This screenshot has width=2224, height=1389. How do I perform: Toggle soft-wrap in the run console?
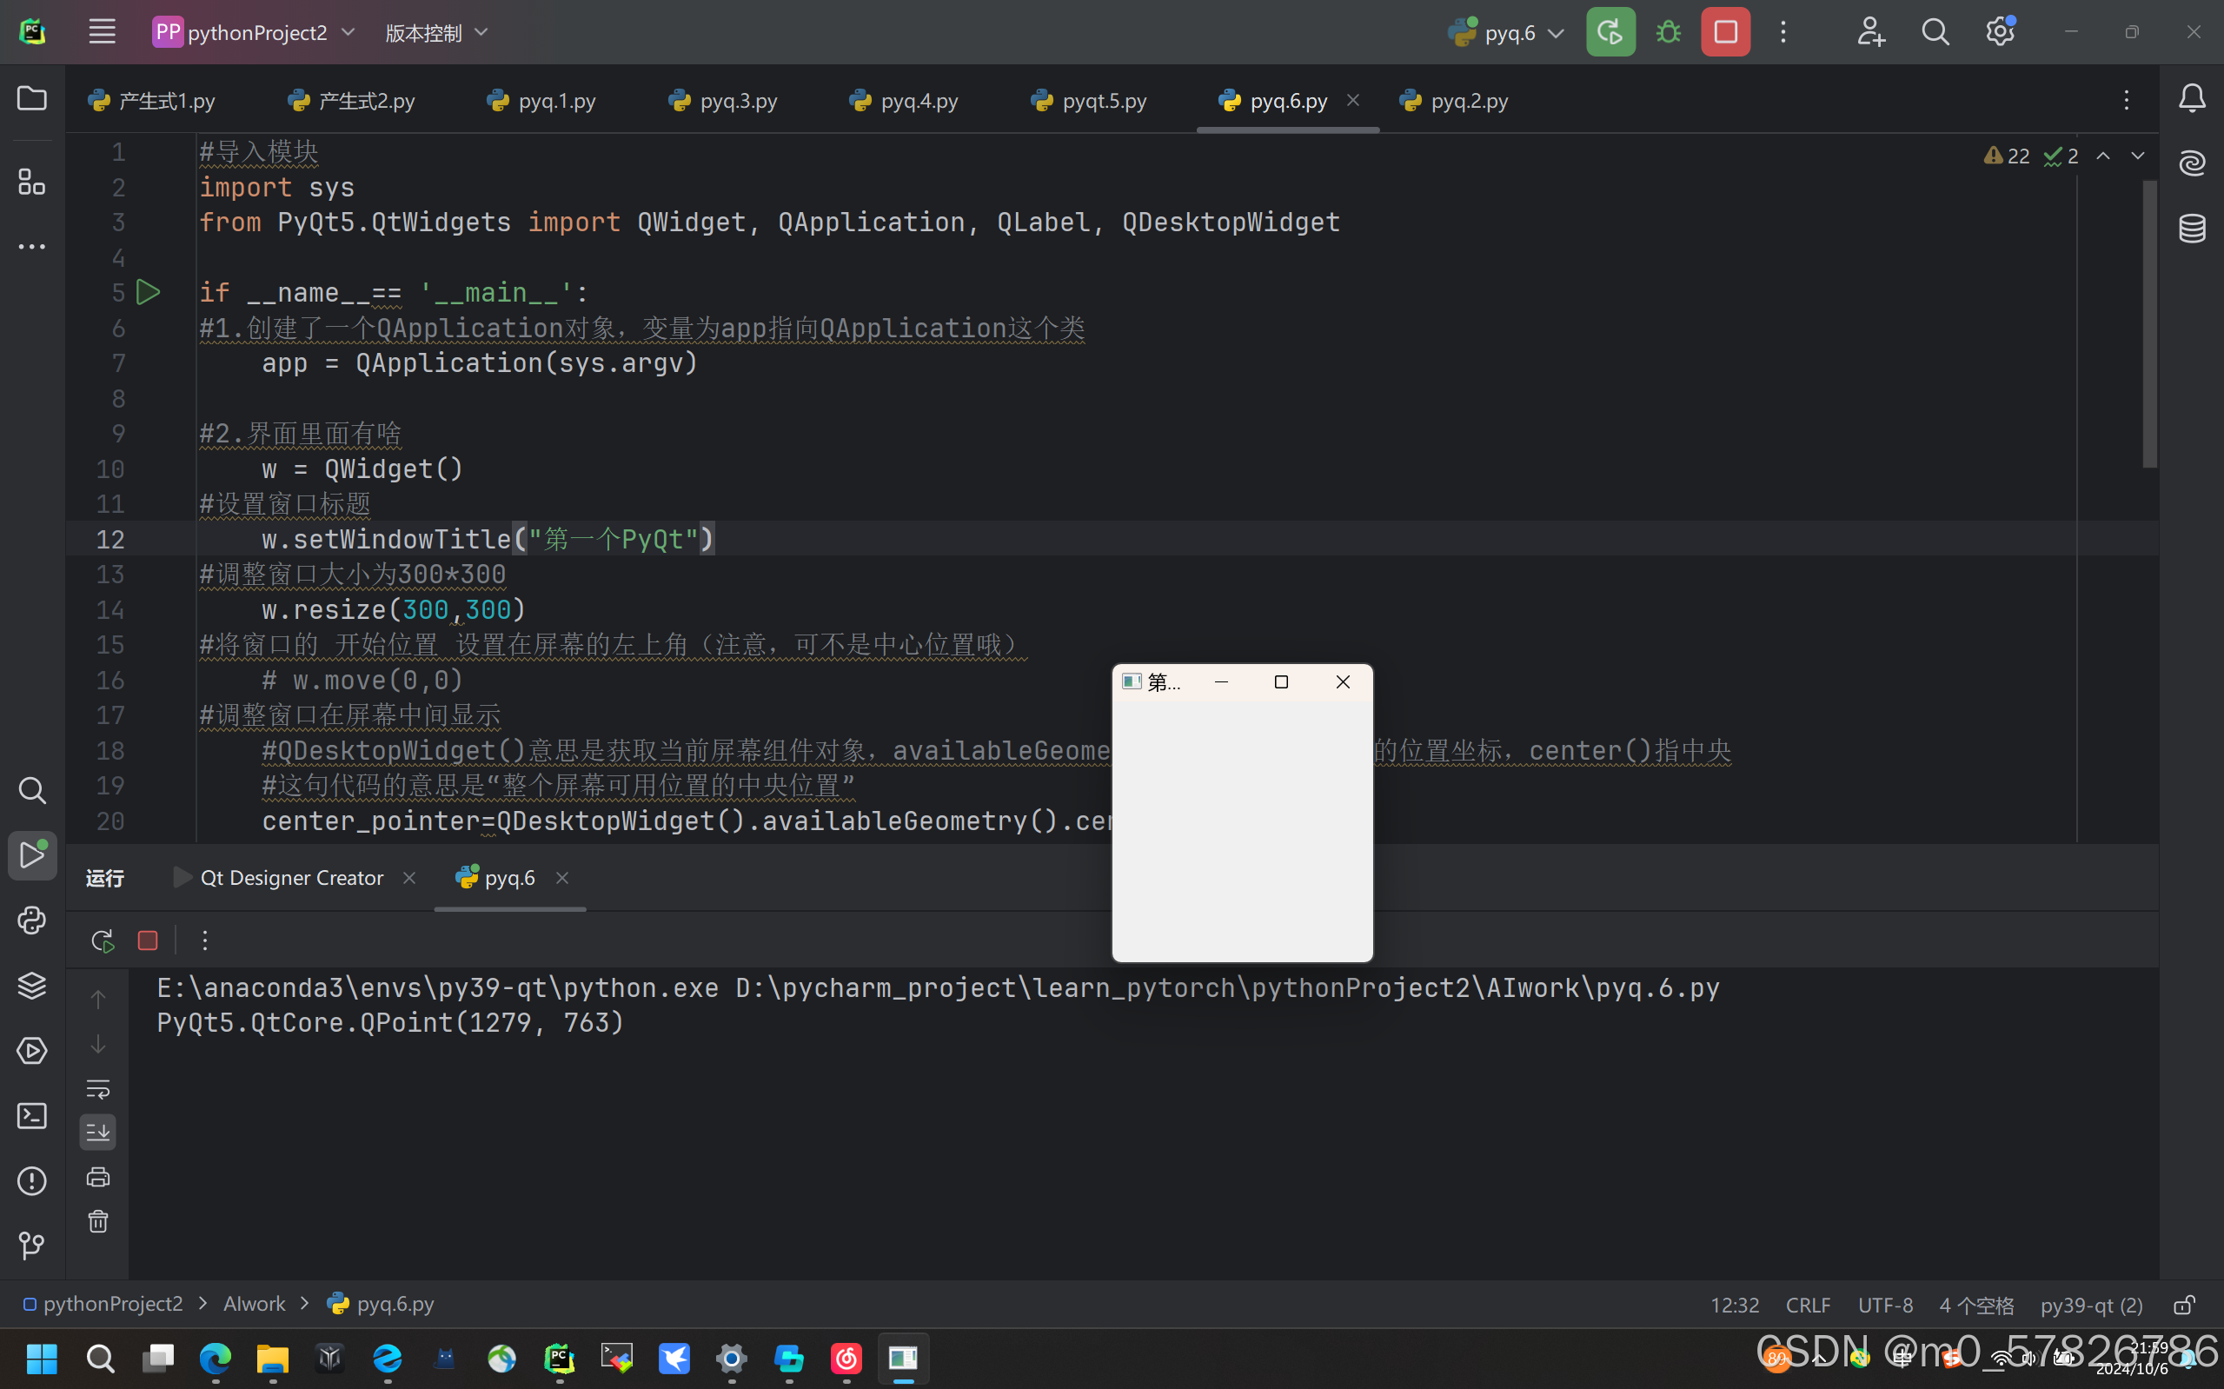(x=98, y=1088)
